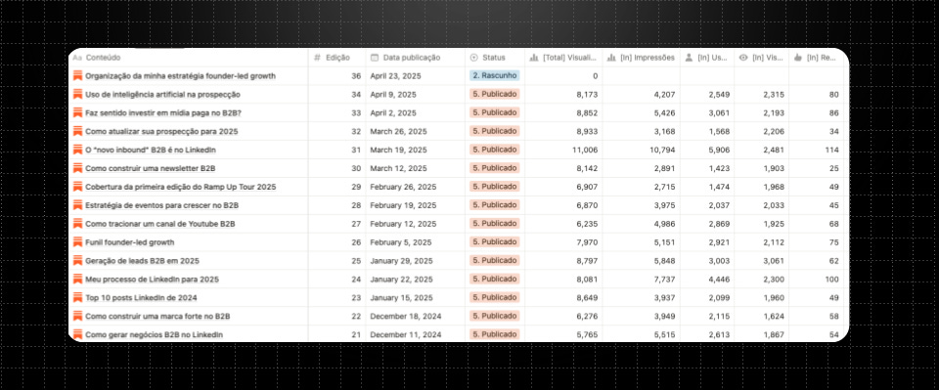Open the [In] Re... column header menu
This screenshot has width=939, height=390.
coord(816,58)
